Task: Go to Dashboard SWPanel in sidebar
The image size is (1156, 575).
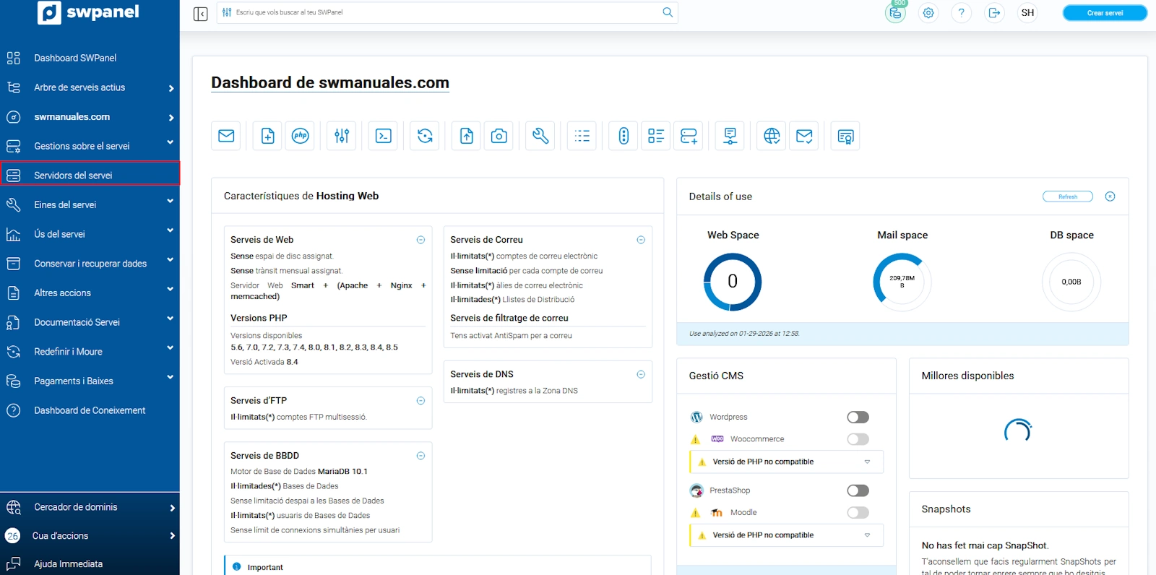Action: pyautogui.click(x=75, y=58)
